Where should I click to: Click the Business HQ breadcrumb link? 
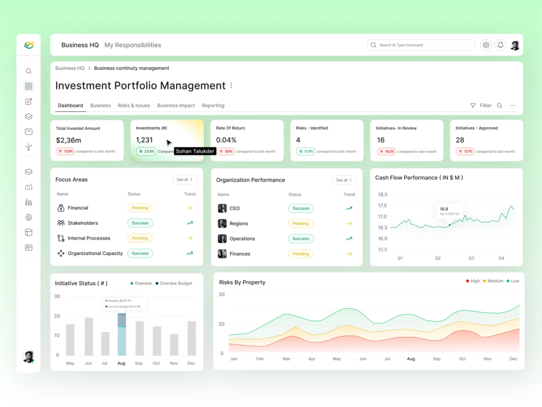[69, 68]
